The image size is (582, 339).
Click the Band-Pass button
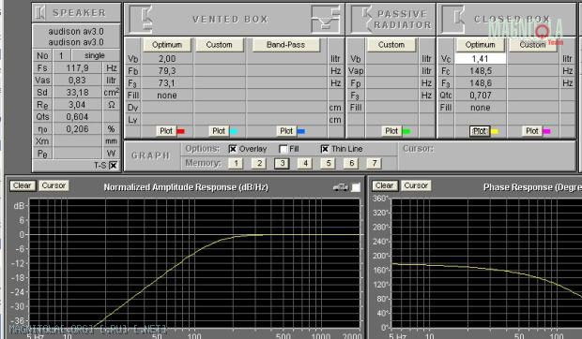coord(285,45)
